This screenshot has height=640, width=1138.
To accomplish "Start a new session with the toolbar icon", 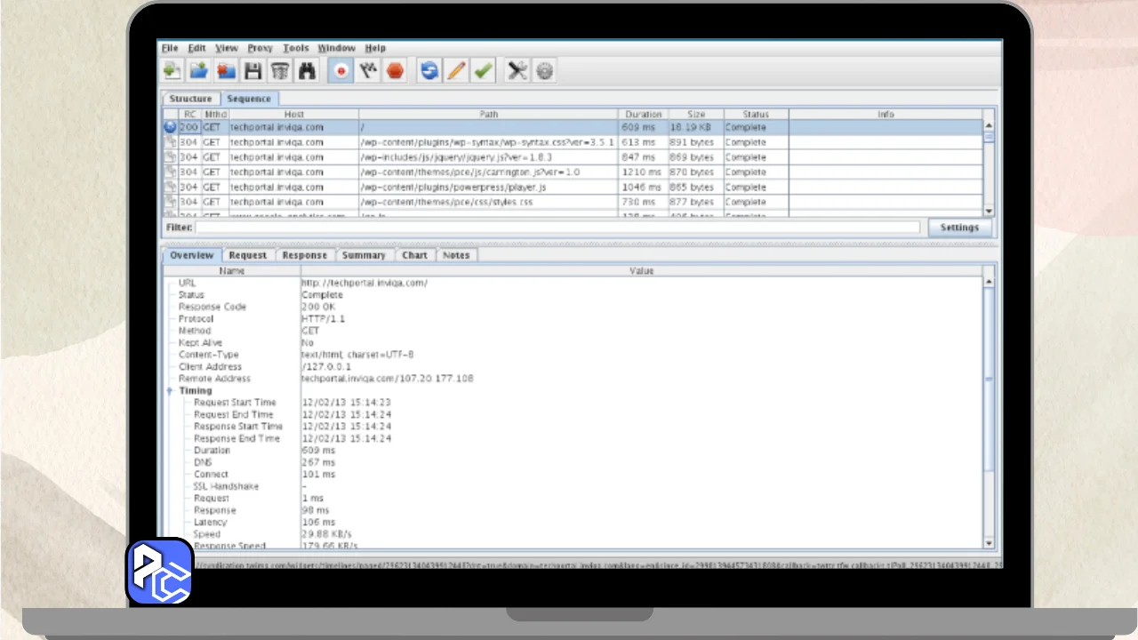I will [172, 71].
